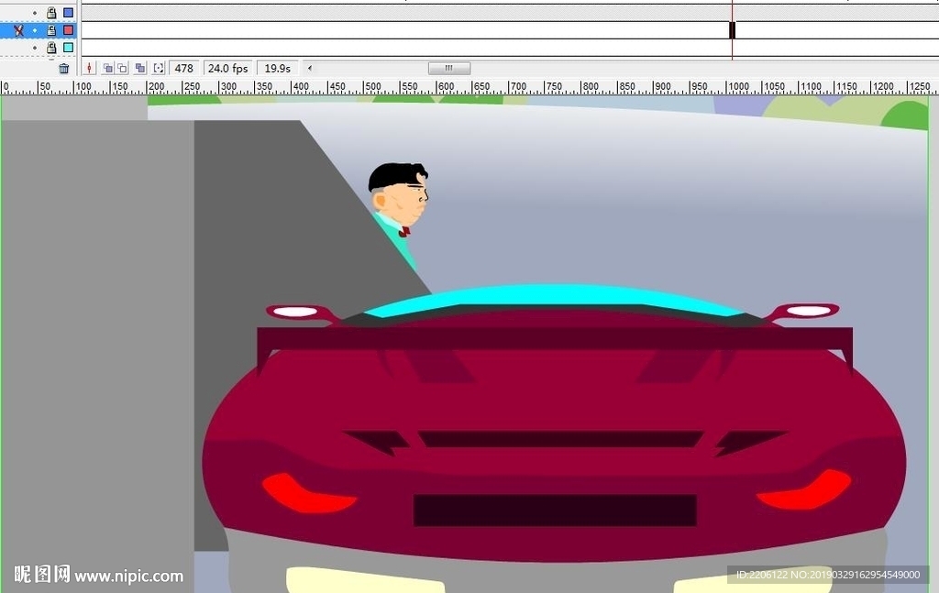Enable Onion Skin Outlines button
This screenshot has height=593, width=939.
pos(122,68)
